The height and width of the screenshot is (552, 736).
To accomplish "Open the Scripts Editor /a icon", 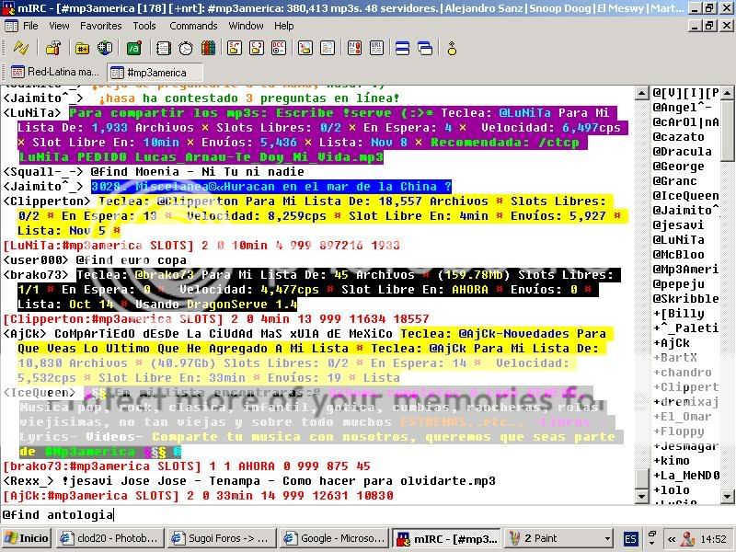I will click(x=134, y=48).
